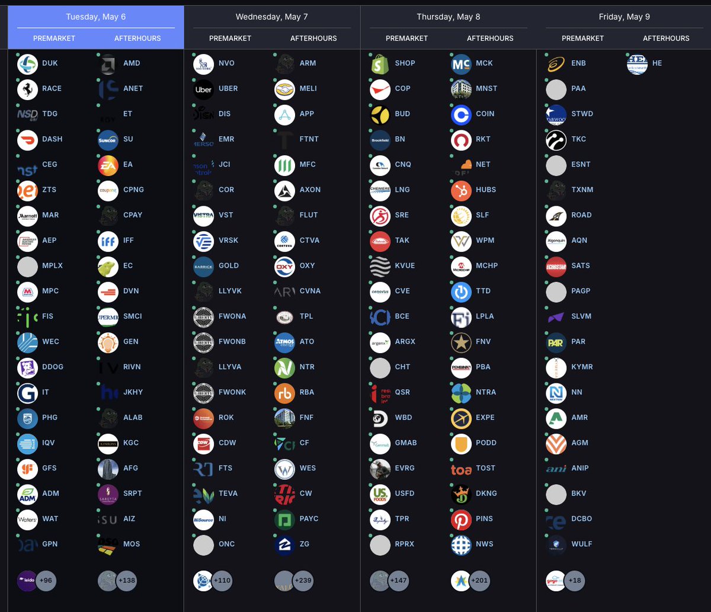Expand +147 more Thursday premarket tickers
Viewport: 711px width, 612px height.
pos(398,581)
